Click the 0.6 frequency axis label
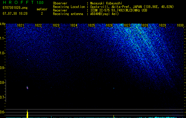This screenshot has width=186, height=118. point(2,112)
